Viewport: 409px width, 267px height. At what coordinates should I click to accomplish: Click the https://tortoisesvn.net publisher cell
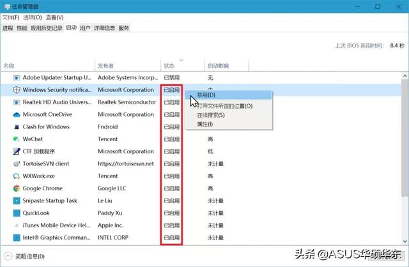click(126, 164)
